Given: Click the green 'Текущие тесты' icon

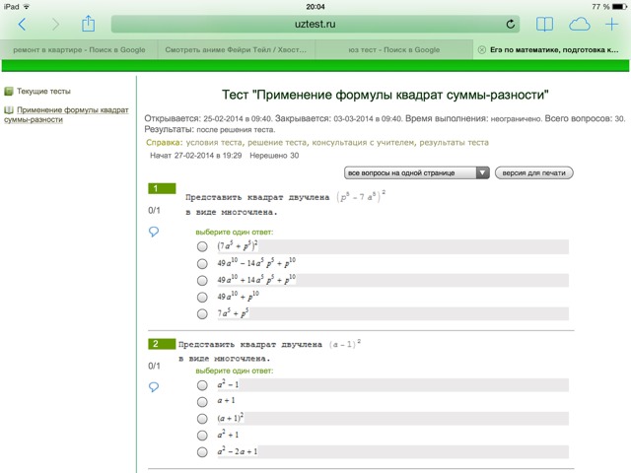Looking at the screenshot, I should 9,92.
